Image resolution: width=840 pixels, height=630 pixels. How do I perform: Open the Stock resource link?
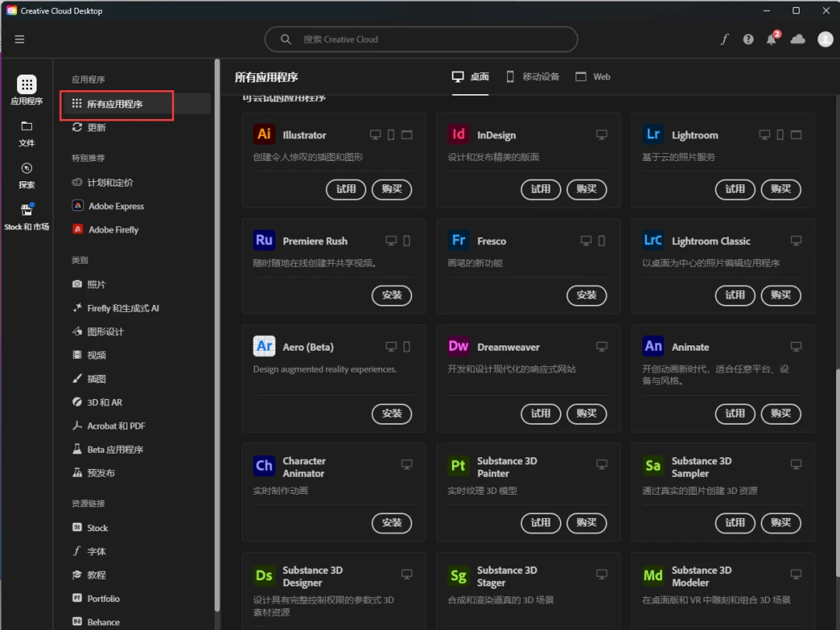pos(90,527)
